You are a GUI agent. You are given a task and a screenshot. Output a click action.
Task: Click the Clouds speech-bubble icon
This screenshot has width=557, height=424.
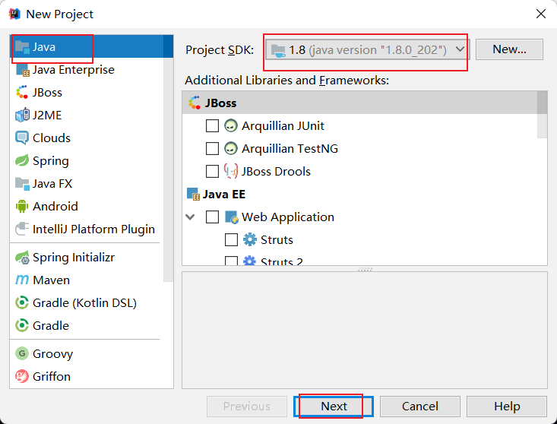coord(22,138)
